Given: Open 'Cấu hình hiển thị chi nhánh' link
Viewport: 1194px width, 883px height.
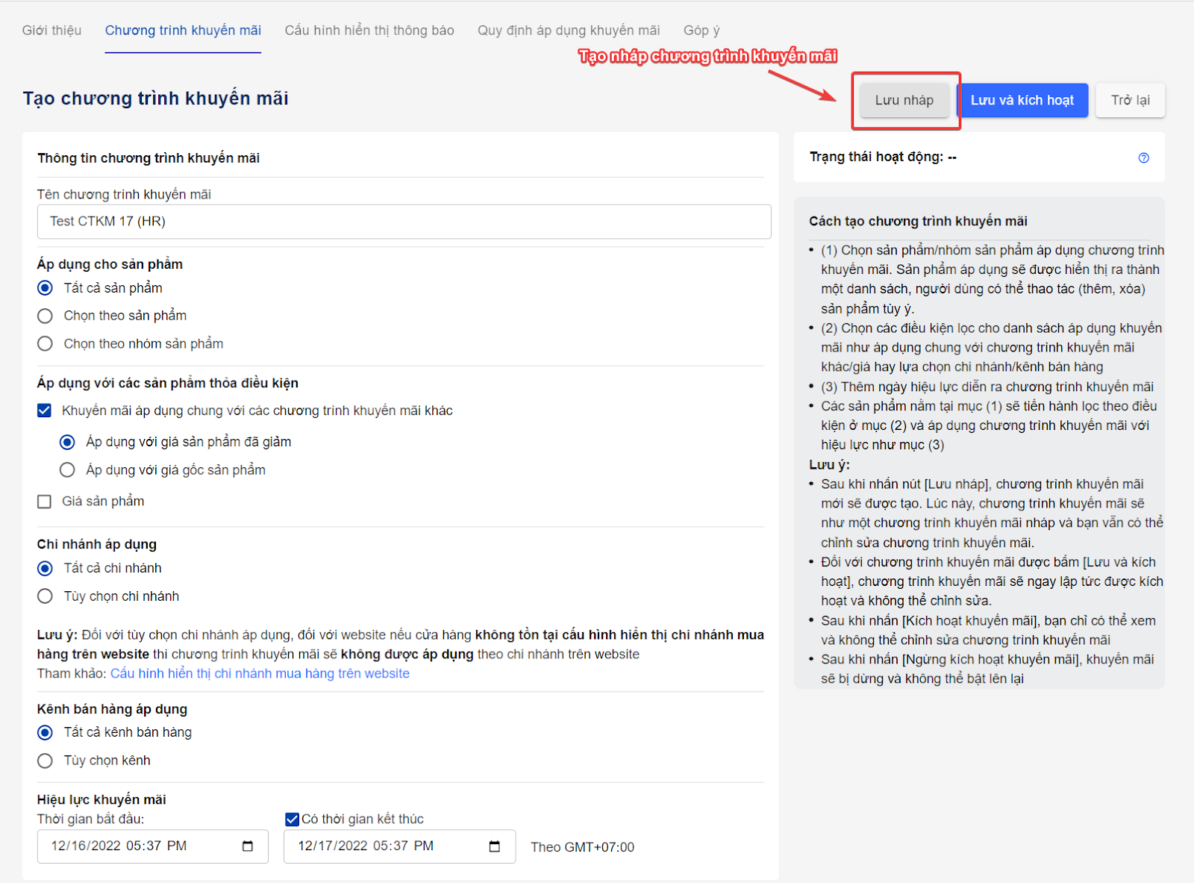Looking at the screenshot, I should tap(260, 673).
